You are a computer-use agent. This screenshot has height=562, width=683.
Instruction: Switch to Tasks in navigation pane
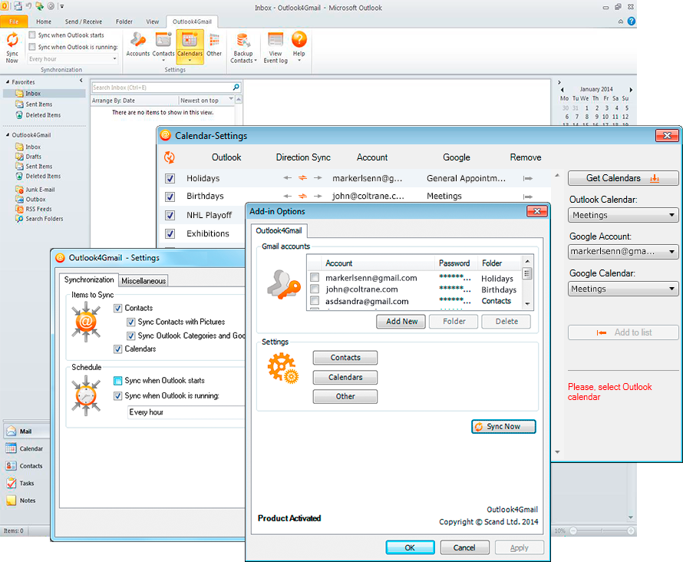pyautogui.click(x=21, y=483)
